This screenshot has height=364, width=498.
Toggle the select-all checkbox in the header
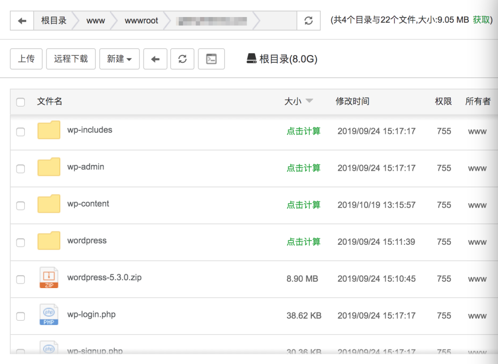pos(20,102)
